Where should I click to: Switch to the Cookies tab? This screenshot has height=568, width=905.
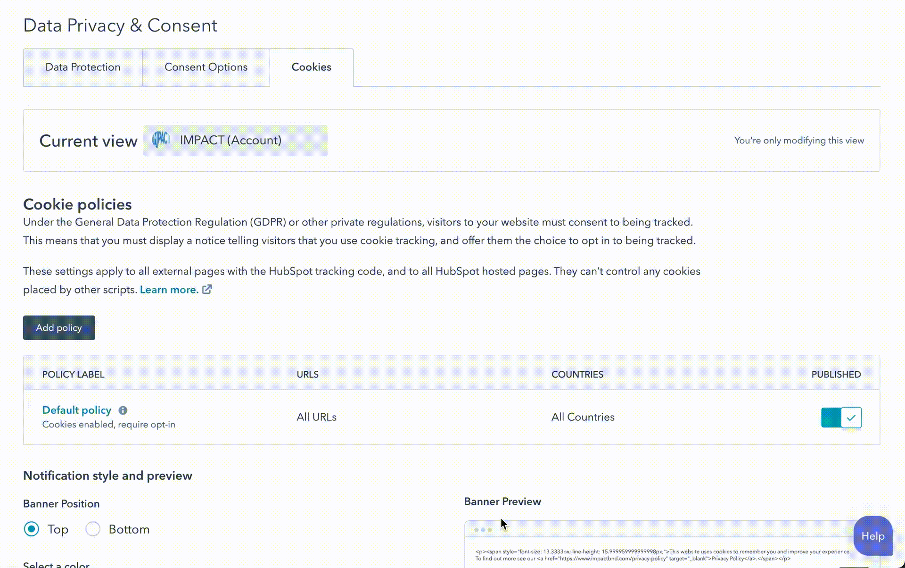[311, 67]
